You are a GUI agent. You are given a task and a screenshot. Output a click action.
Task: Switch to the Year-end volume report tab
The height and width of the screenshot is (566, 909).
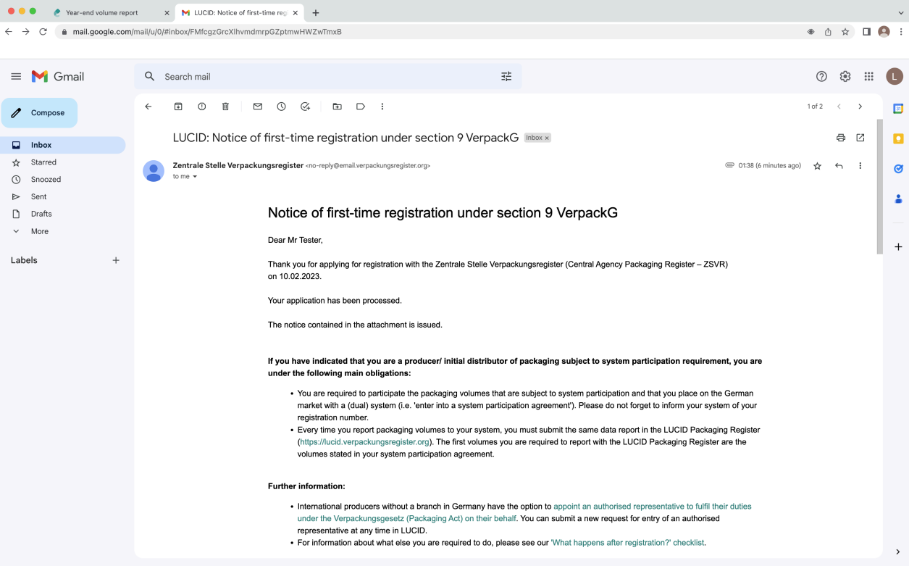[x=101, y=12]
